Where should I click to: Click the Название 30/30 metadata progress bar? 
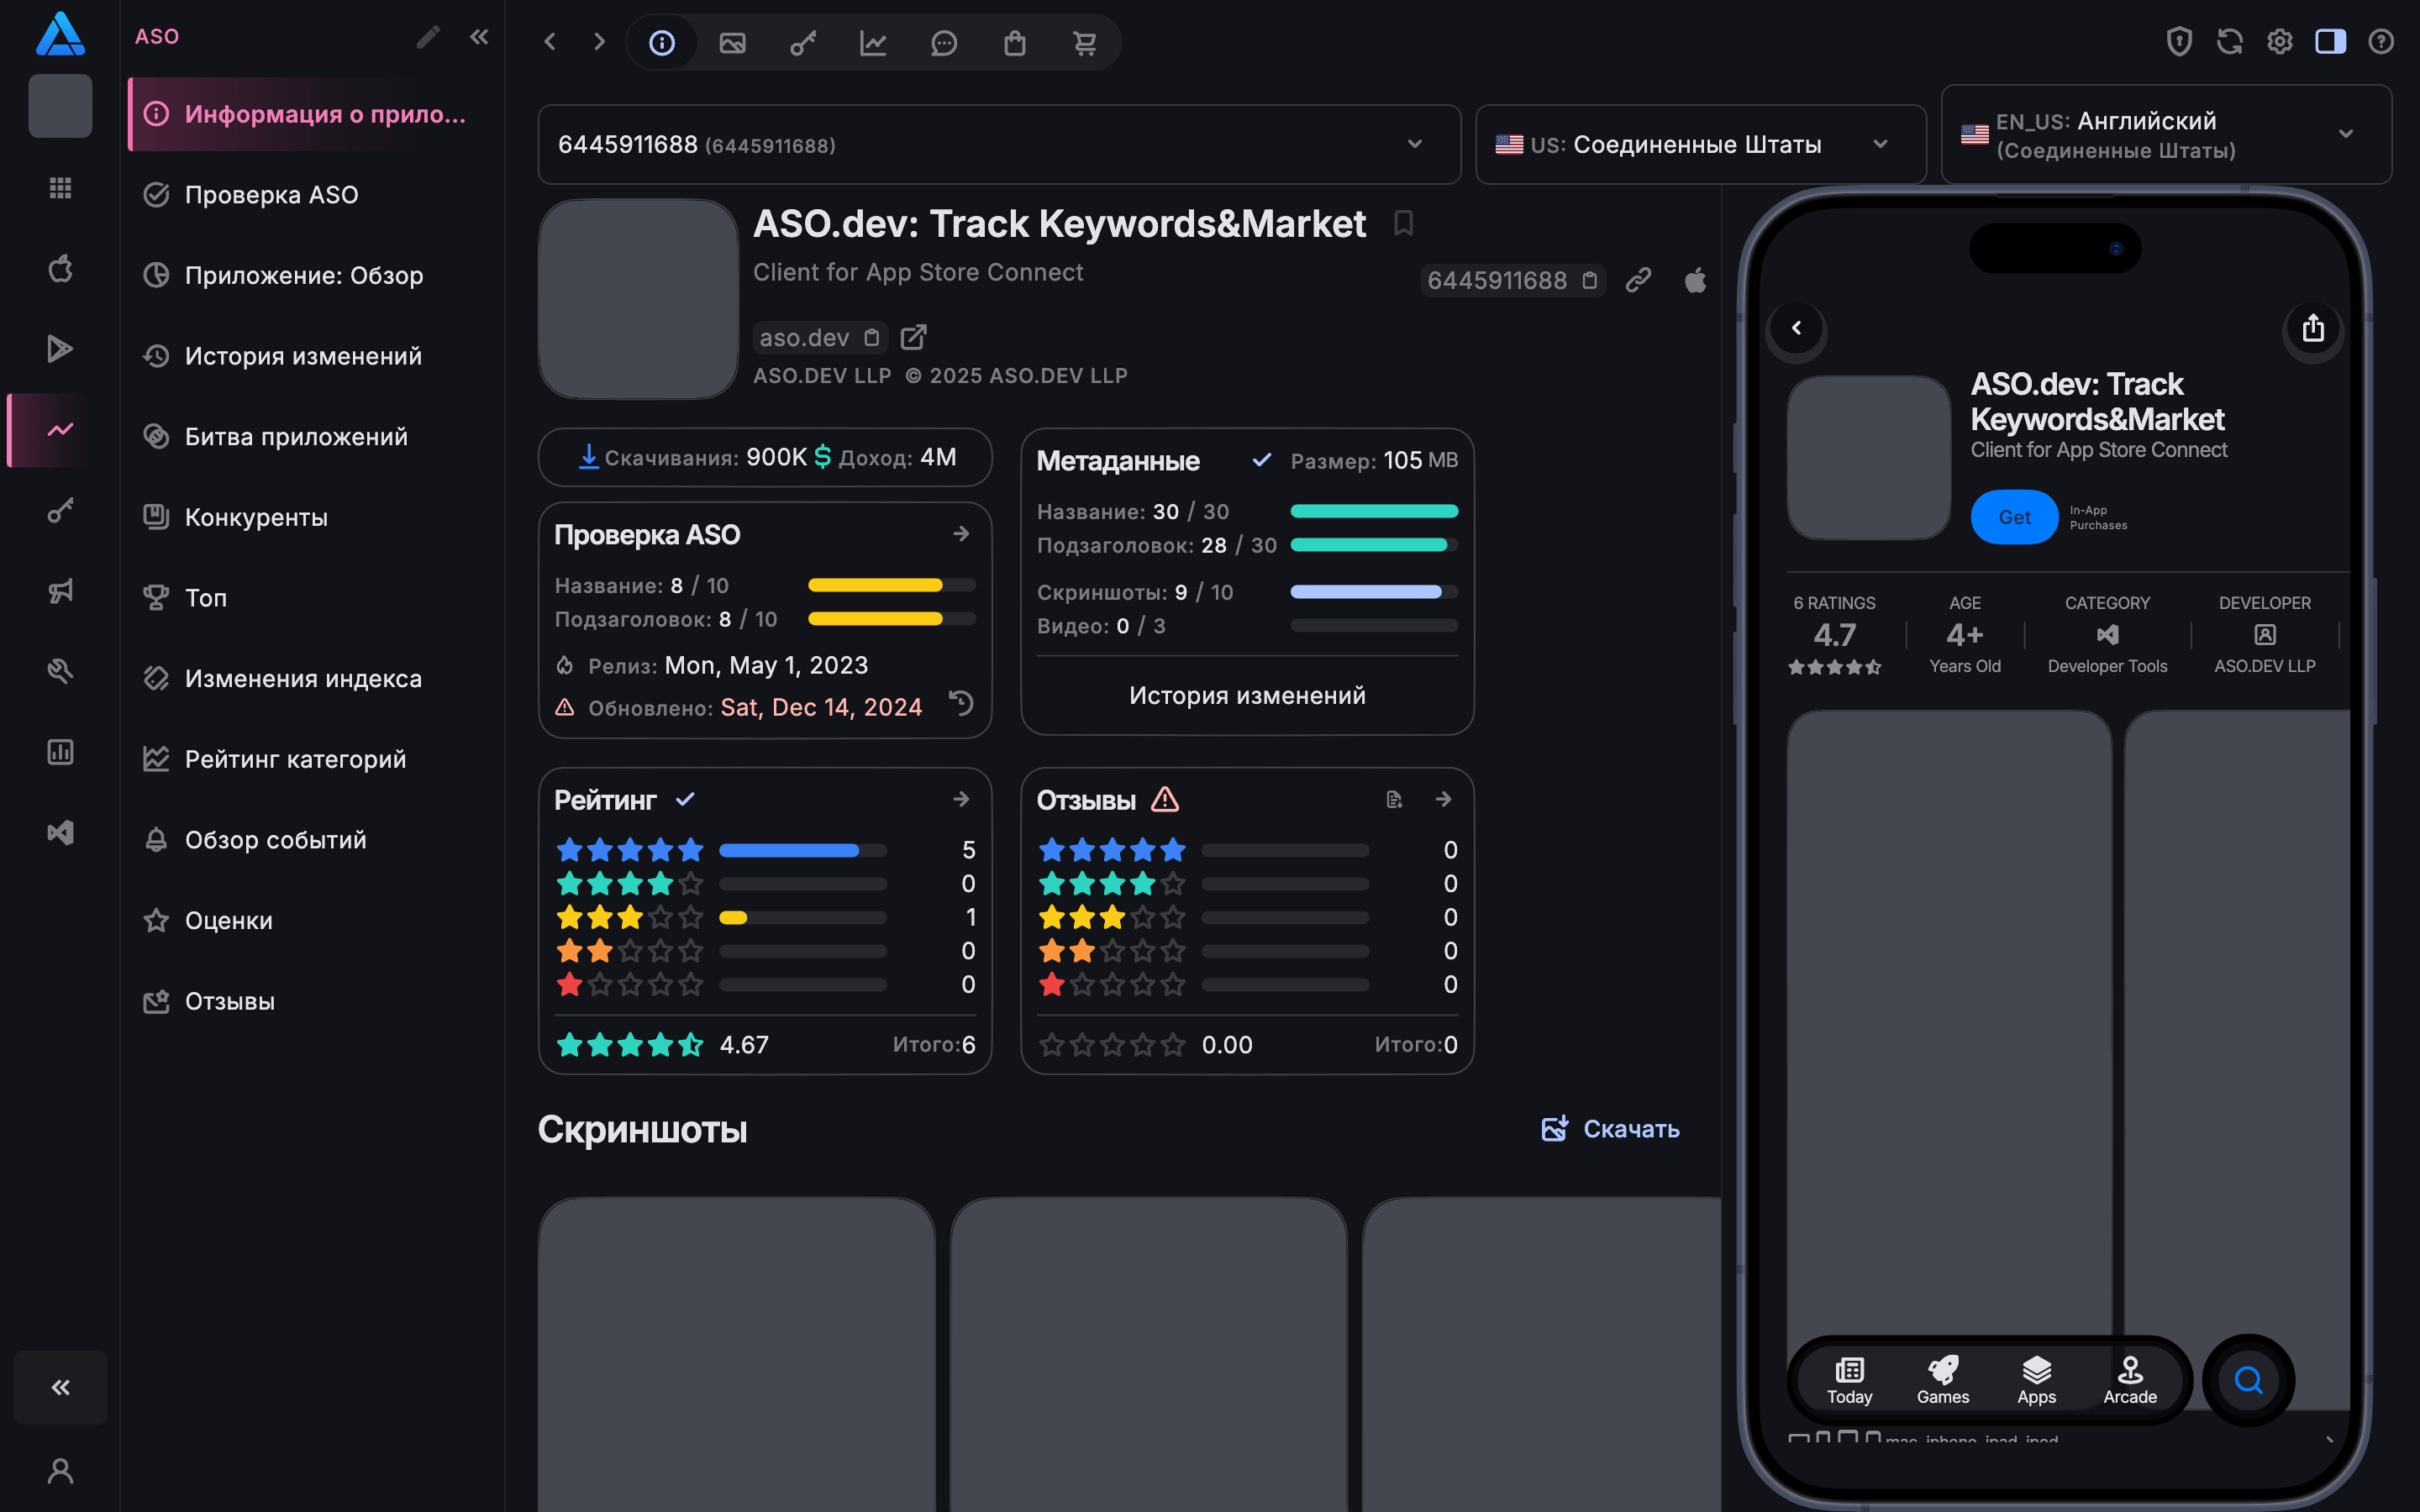click(x=1374, y=511)
